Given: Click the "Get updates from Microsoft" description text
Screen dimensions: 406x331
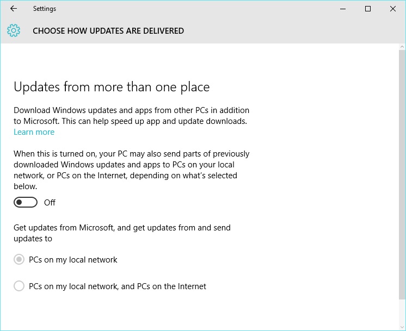Looking at the screenshot, I should pos(122,233).
